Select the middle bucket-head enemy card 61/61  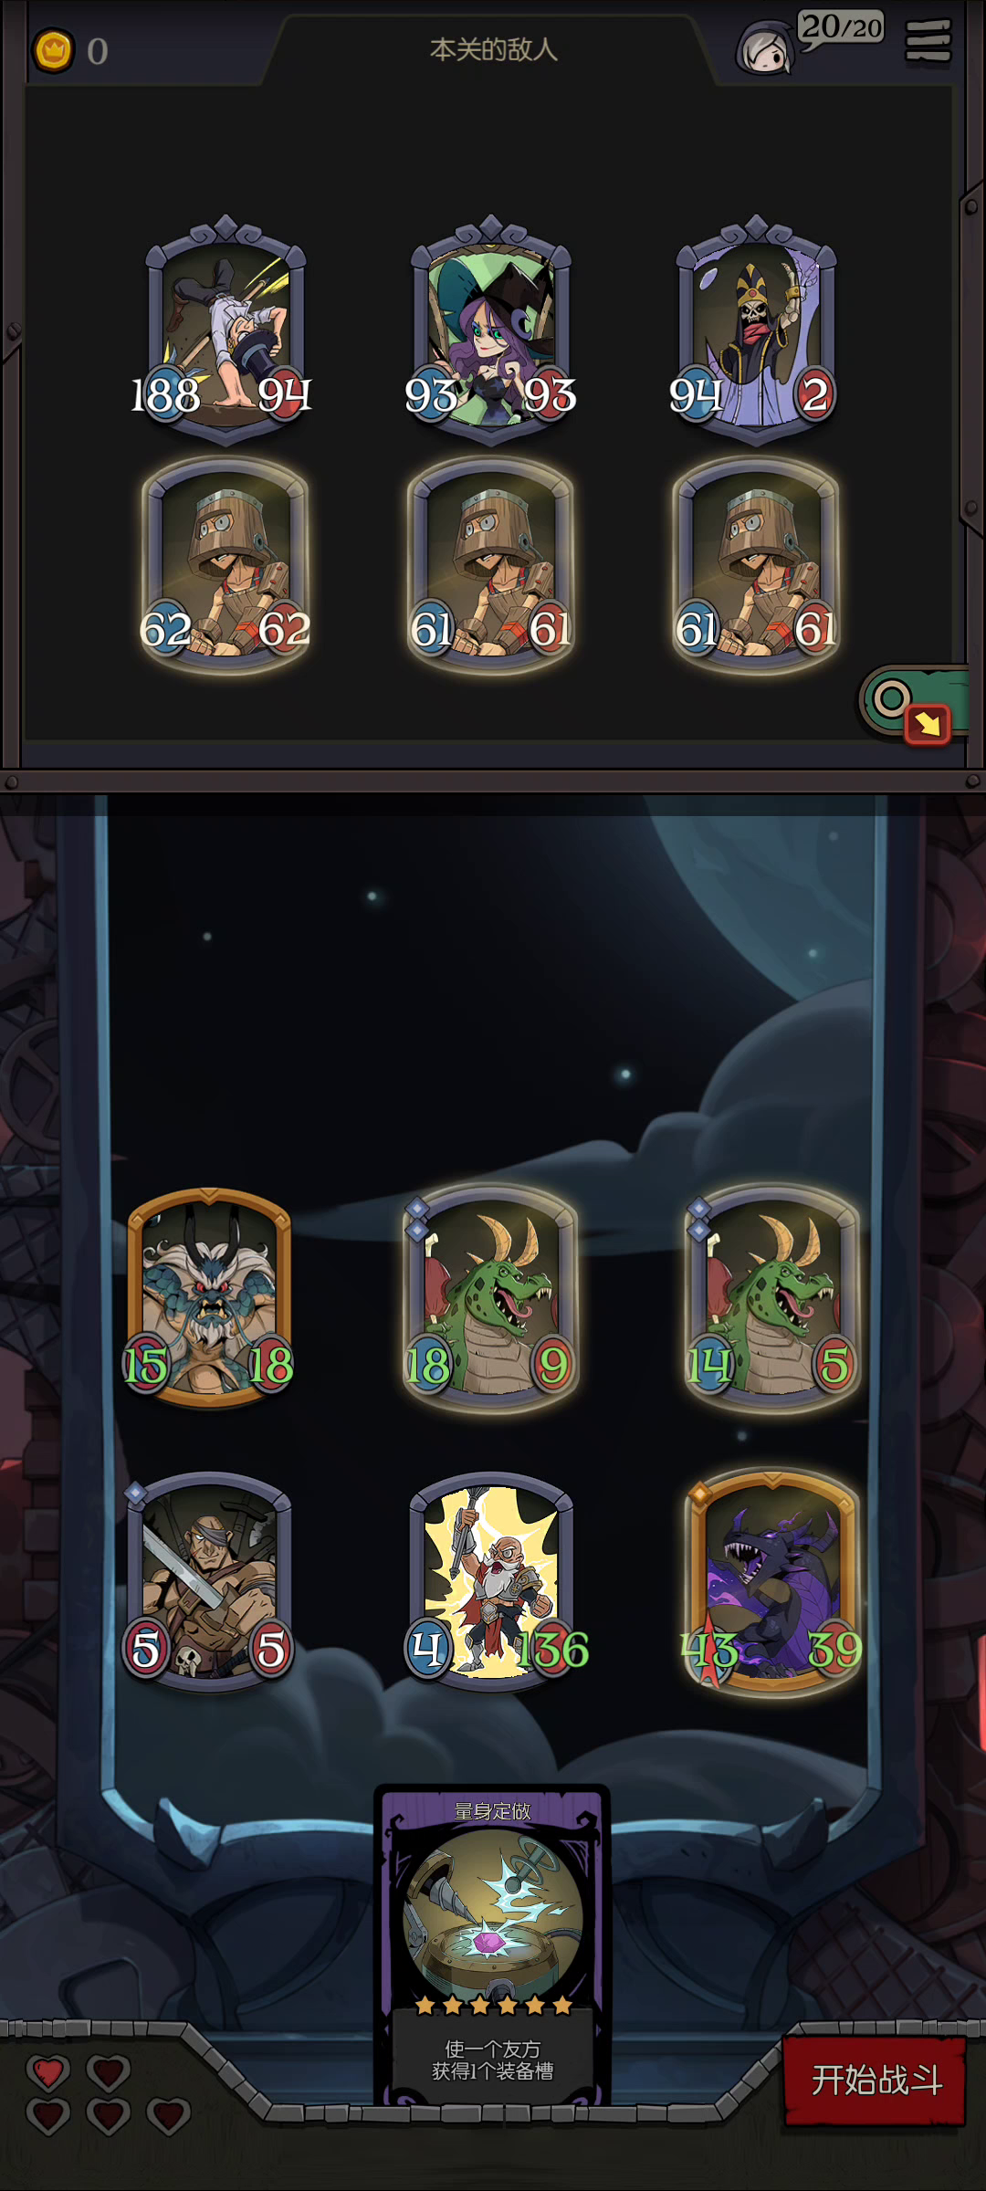491,566
